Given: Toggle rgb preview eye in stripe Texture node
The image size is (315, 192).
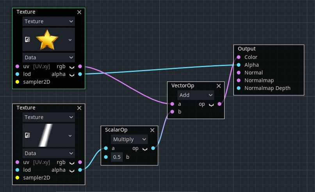Looking at the screenshot, I should pos(72,163).
